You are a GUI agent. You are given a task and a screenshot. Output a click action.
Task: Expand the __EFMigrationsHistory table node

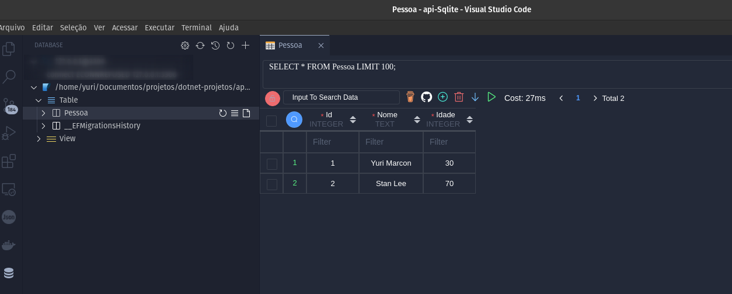click(43, 126)
